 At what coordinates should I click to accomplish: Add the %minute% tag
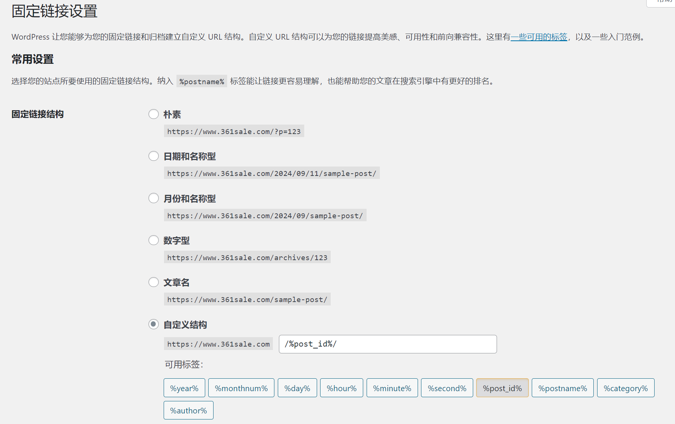click(392, 388)
